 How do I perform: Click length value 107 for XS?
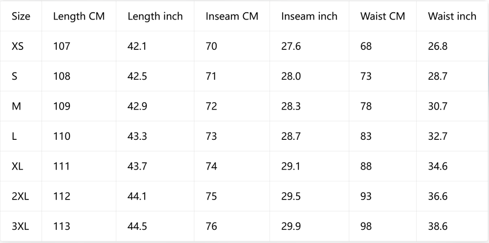click(x=79, y=46)
